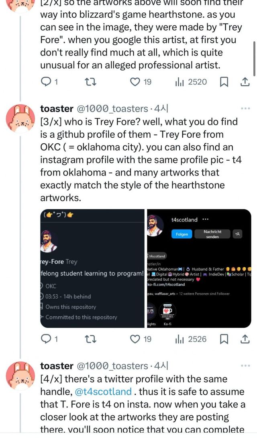
Task: Bookmark the [3/x] tweet
Action: click(x=224, y=339)
